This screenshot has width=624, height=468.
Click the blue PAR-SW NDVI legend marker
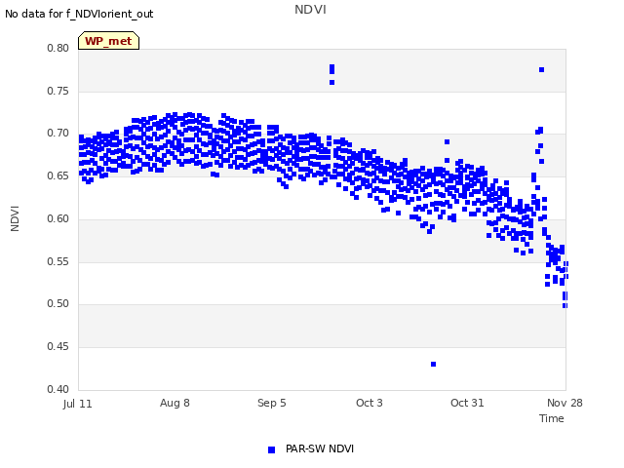pos(271,449)
